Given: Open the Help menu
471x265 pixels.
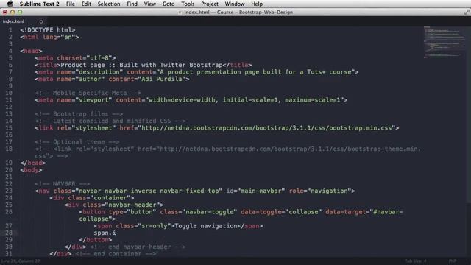Looking at the screenshot, I should [x=257, y=4].
